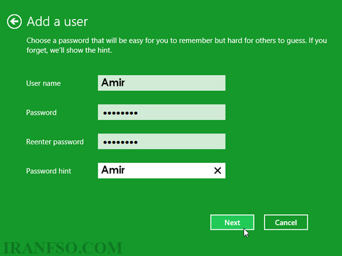This screenshot has width=342, height=256.
Task: Click the Next button
Action: point(232,222)
